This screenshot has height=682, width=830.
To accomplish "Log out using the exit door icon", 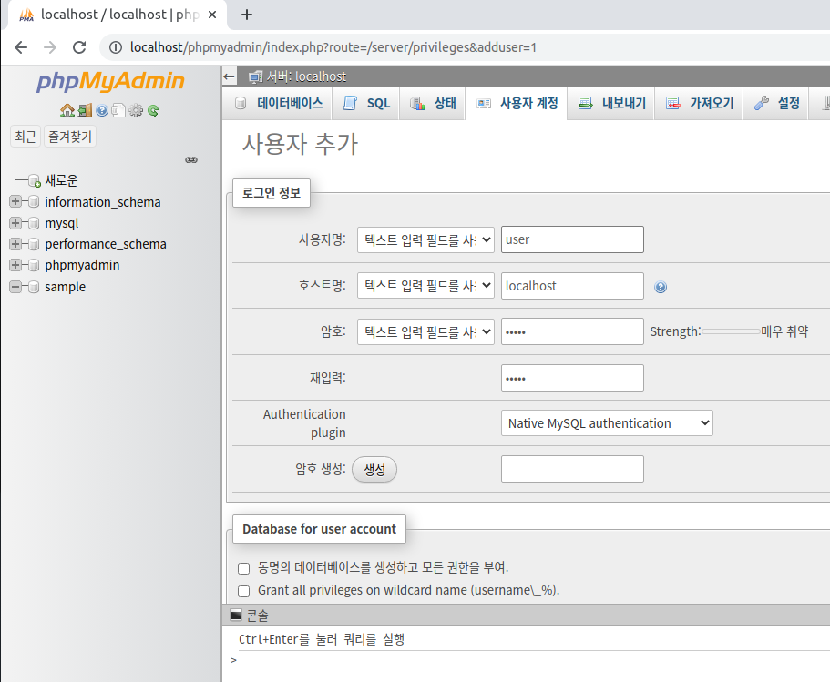I will (x=85, y=110).
